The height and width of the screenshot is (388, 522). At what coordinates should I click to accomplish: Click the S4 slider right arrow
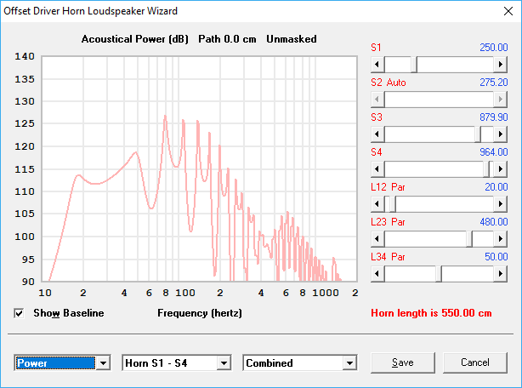(x=500, y=169)
